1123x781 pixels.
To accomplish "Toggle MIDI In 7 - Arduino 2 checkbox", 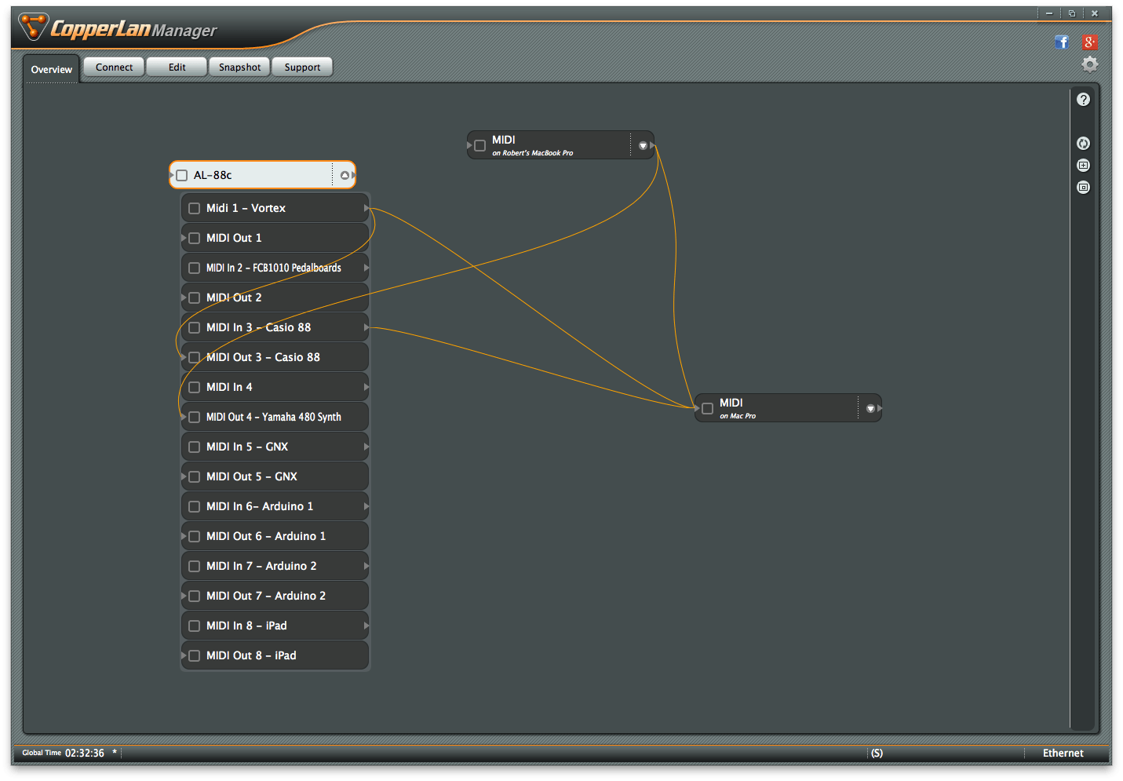I will pos(195,567).
